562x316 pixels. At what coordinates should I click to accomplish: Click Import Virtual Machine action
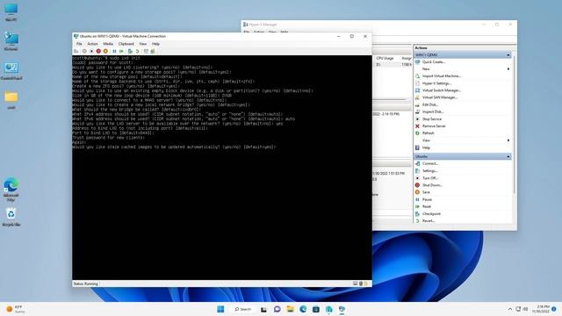click(x=441, y=76)
